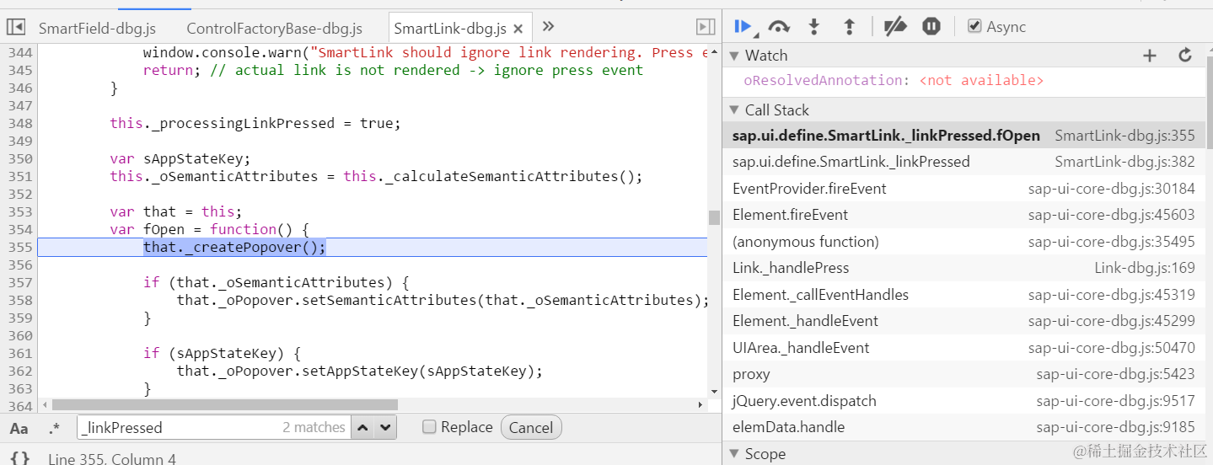Open the sap-ui-core-dbg.js:5423 source link
The height and width of the screenshot is (465, 1213).
1115,374
